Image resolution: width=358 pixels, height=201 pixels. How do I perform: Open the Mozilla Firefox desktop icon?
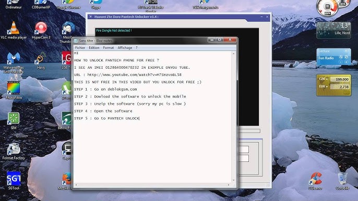(66, 181)
